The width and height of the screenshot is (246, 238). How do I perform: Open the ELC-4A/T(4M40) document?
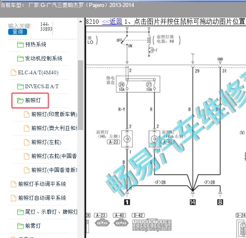coord(38,73)
